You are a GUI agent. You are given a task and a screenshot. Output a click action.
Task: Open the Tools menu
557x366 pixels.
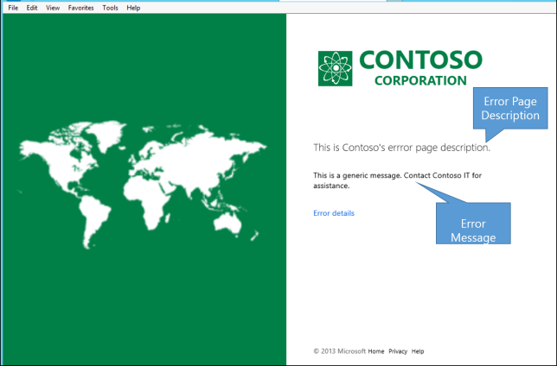(x=110, y=8)
